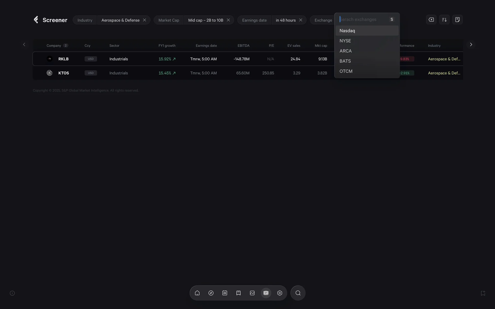Open the compass explore icon
This screenshot has width=495, height=309.
coord(211,293)
